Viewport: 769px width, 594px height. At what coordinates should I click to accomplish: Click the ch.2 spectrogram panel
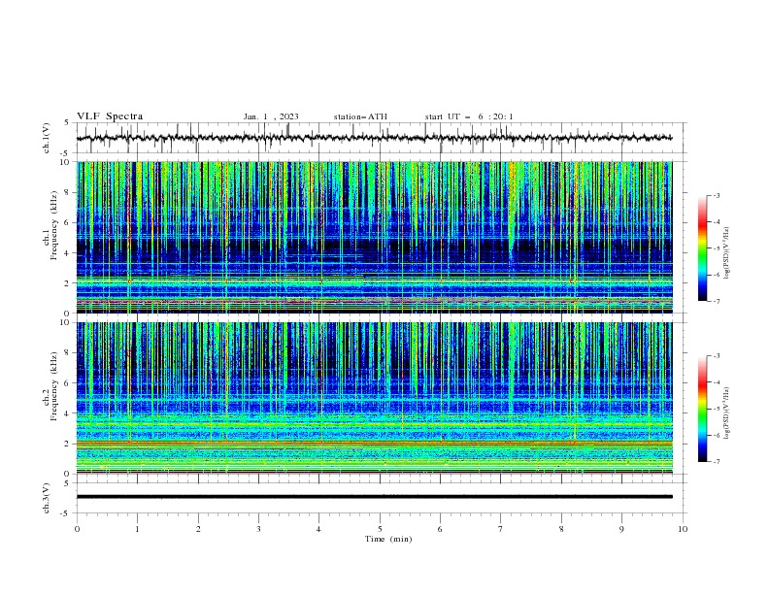(374, 398)
